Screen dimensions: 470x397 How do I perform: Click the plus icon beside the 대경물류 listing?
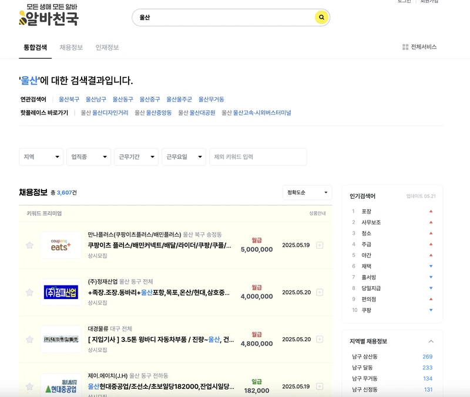[320, 340]
